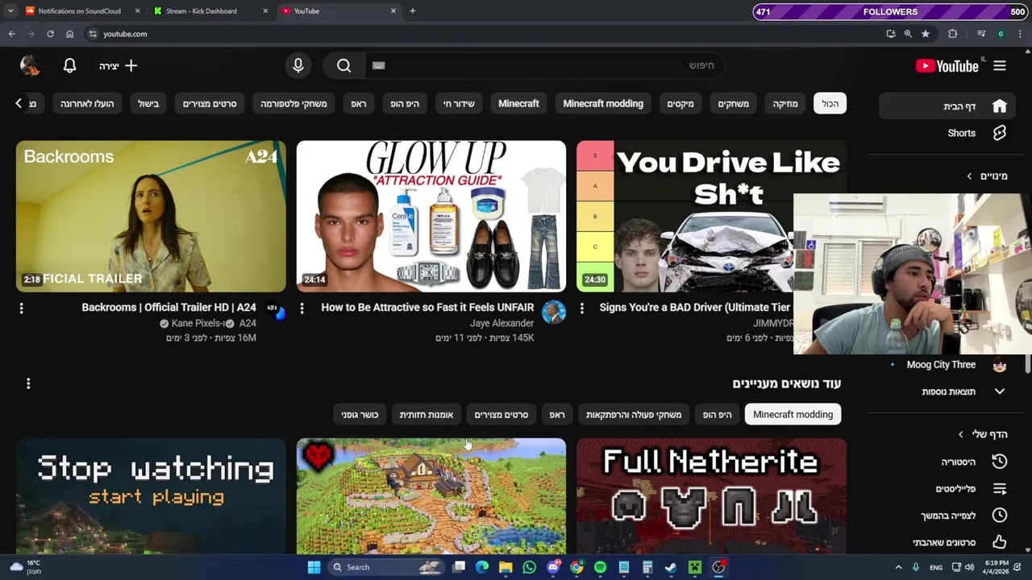Open the notifications bell
Image resolution: width=1032 pixels, height=580 pixels.
click(x=70, y=66)
